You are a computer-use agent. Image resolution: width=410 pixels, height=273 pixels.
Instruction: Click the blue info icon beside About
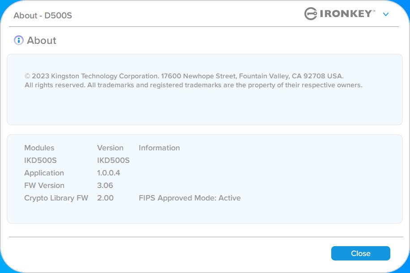(18, 40)
